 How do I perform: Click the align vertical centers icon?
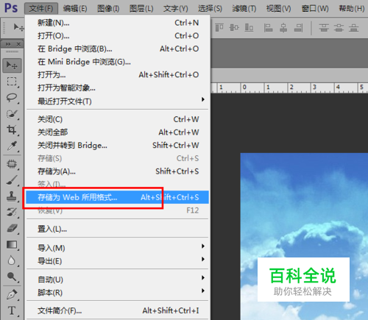pyautogui.click(x=234, y=28)
